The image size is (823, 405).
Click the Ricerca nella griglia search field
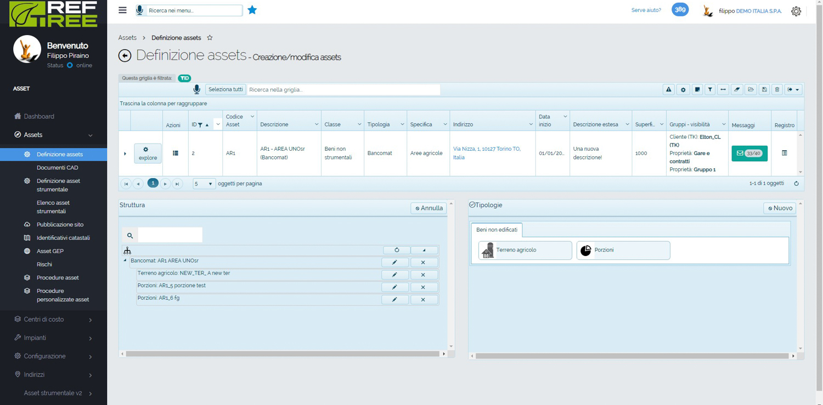(343, 90)
